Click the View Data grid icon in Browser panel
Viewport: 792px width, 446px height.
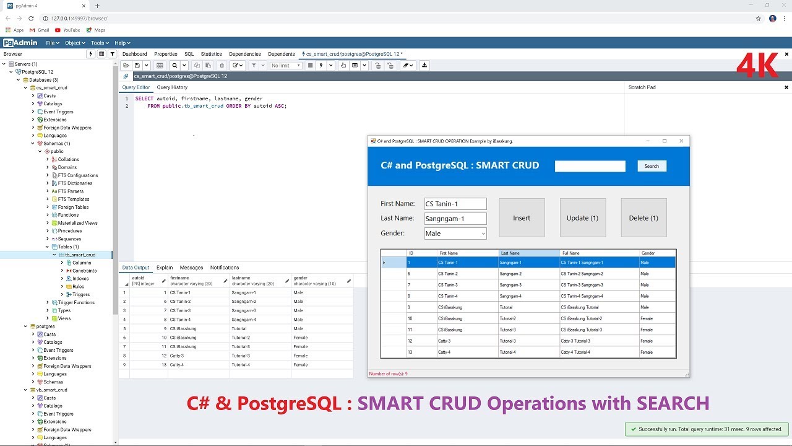[101, 54]
